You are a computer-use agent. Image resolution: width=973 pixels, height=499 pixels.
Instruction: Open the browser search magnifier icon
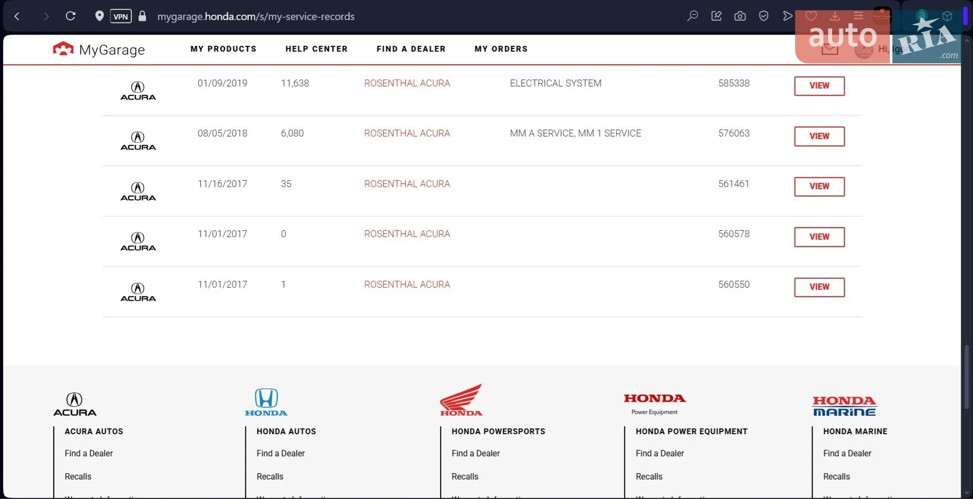pyautogui.click(x=692, y=16)
